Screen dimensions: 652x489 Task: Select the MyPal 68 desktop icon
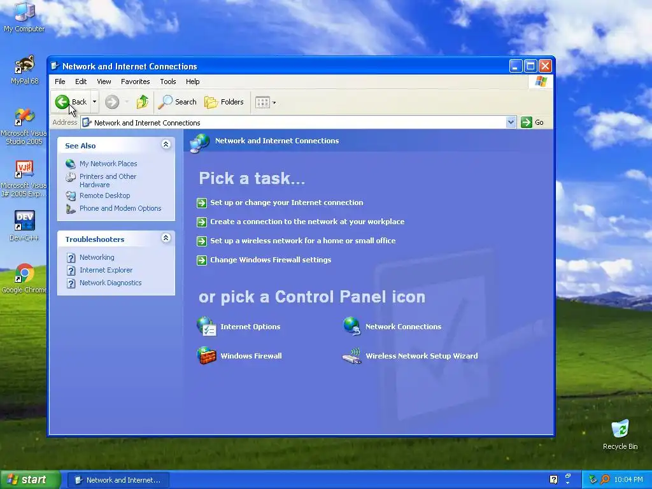pyautogui.click(x=25, y=70)
